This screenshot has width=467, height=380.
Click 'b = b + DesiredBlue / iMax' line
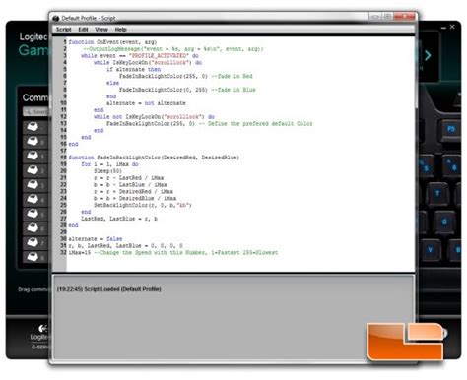(135, 198)
